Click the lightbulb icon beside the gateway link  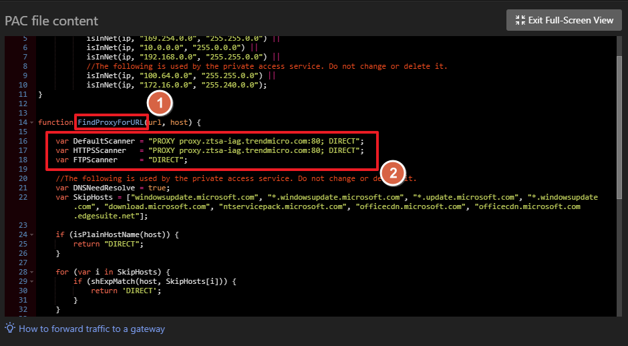(x=10, y=328)
